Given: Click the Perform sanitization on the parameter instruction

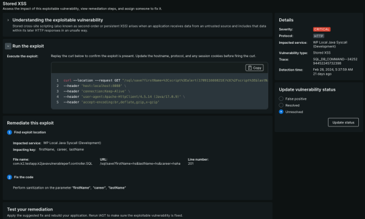Looking at the screenshot, I should click(x=69, y=187).
